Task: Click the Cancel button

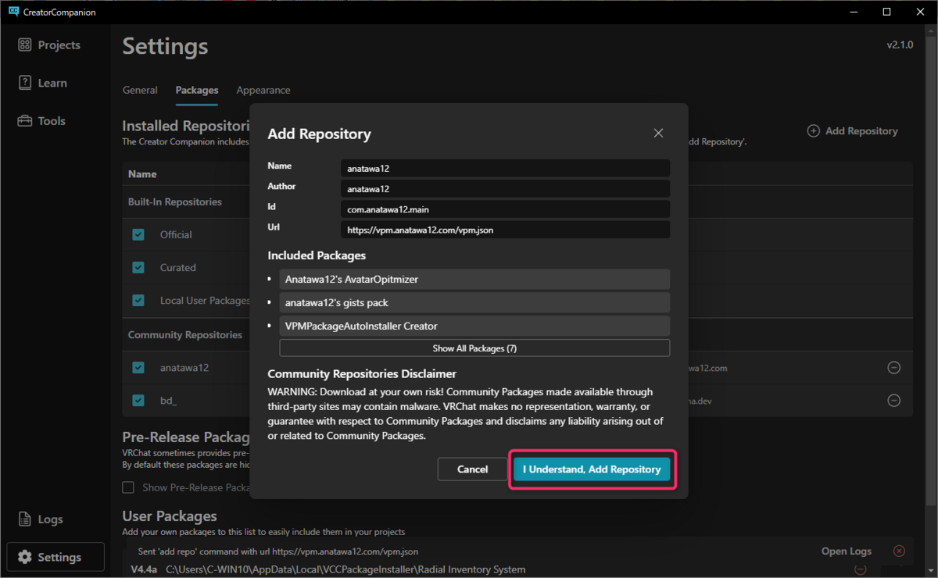Action: [x=472, y=469]
